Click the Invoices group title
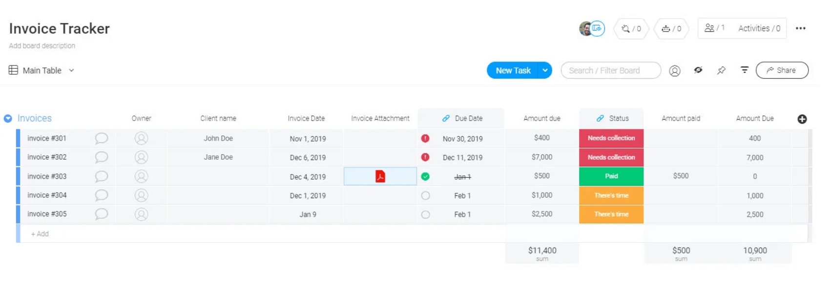 pyautogui.click(x=34, y=118)
